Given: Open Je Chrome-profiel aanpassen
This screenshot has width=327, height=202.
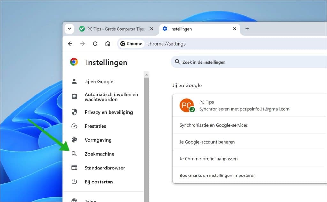Looking at the screenshot, I should click(250, 158).
